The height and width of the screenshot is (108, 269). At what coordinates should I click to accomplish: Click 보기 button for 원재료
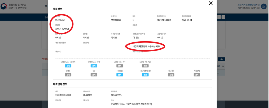tap(68, 75)
